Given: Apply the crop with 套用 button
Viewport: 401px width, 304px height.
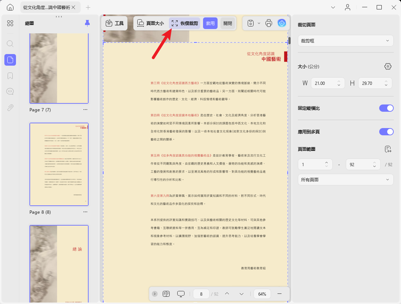Looking at the screenshot, I should [210, 23].
